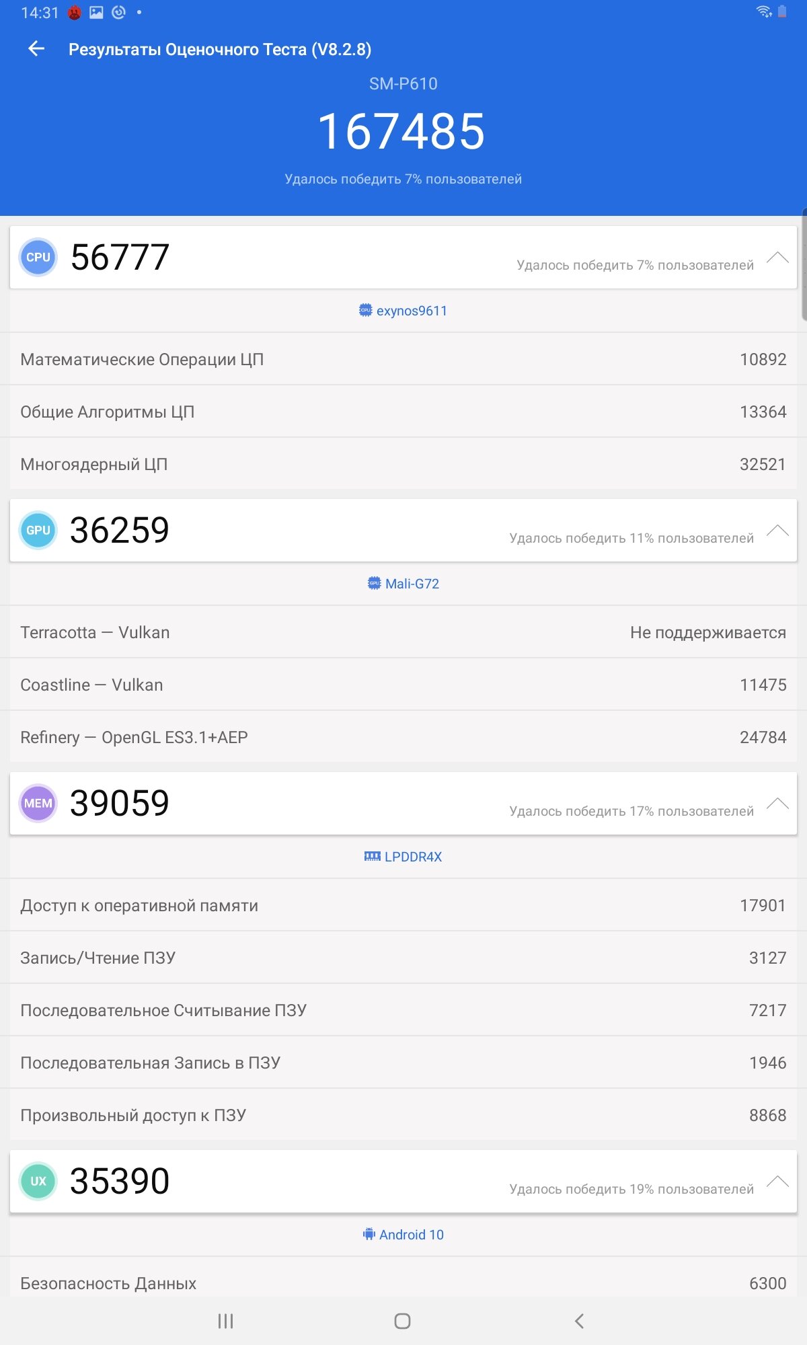807x1345 pixels.
Task: Open the LPDDR4X memory link
Action: pos(403,857)
